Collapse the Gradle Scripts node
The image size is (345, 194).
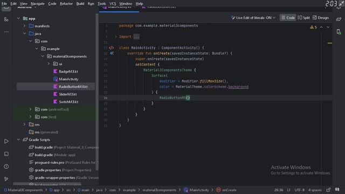(18, 140)
